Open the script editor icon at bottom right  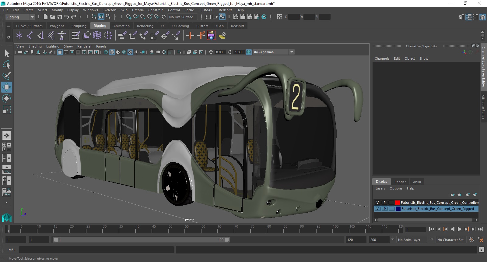click(481, 250)
